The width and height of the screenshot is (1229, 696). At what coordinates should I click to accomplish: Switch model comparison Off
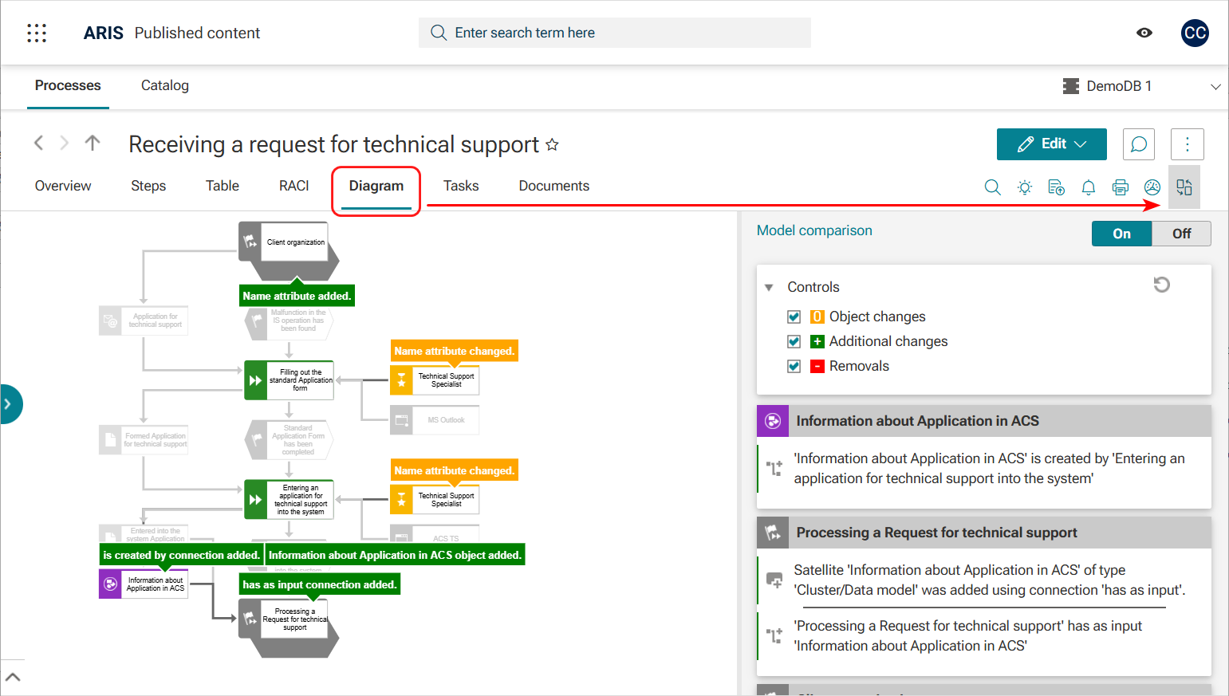coord(1181,233)
